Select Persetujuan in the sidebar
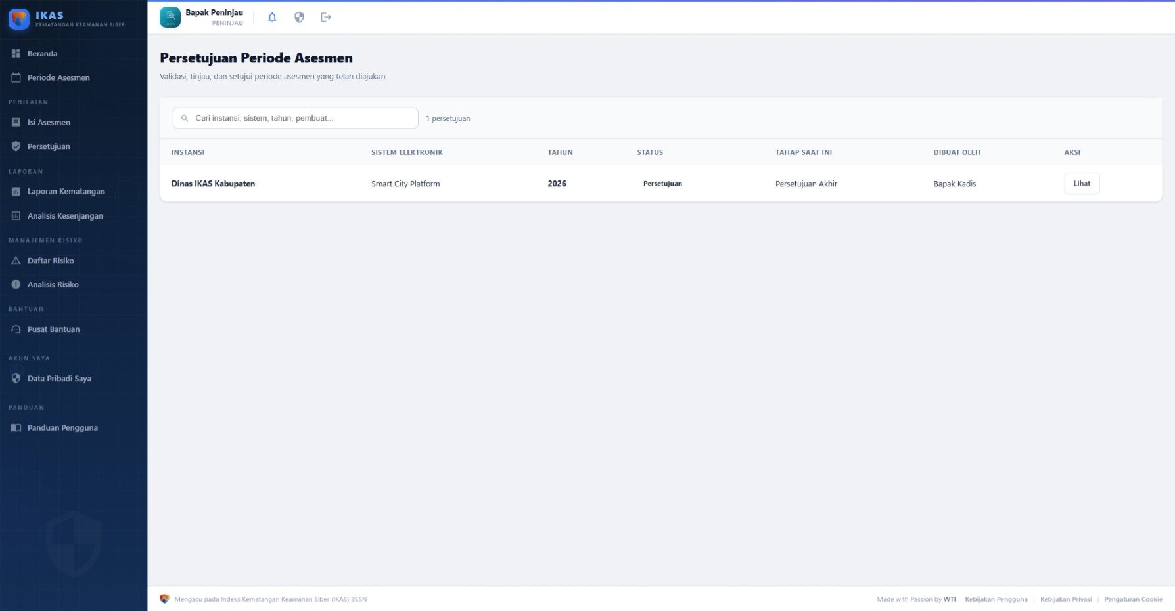1175x611 pixels. coord(49,146)
